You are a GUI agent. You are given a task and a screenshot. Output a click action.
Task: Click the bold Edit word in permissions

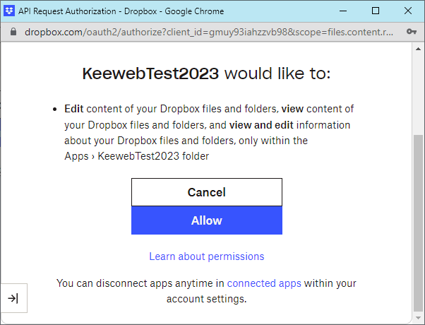click(74, 110)
